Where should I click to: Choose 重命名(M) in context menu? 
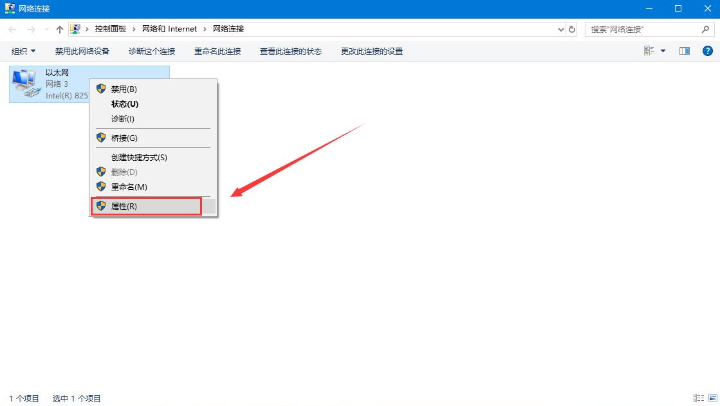pyautogui.click(x=153, y=187)
